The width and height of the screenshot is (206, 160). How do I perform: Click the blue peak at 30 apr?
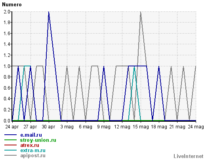point(49,12)
